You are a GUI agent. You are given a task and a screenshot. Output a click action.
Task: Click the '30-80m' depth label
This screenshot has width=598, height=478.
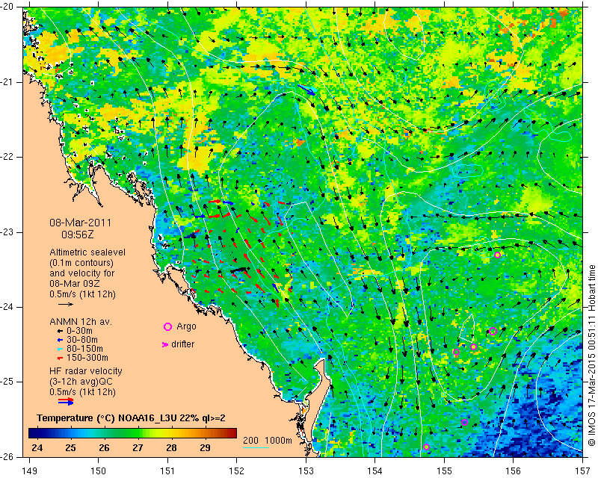point(82,340)
